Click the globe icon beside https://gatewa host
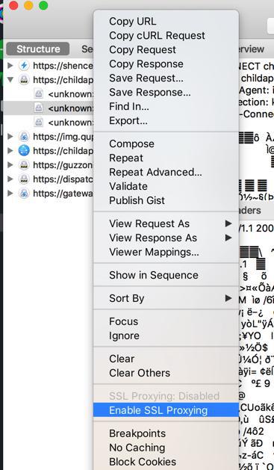 click(24, 194)
